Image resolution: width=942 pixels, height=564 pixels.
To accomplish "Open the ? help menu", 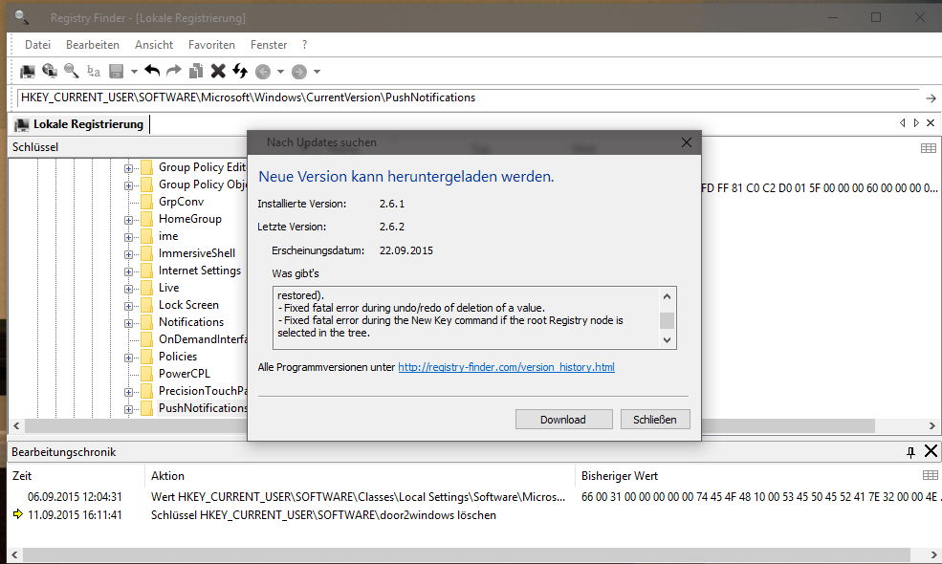I will [304, 45].
